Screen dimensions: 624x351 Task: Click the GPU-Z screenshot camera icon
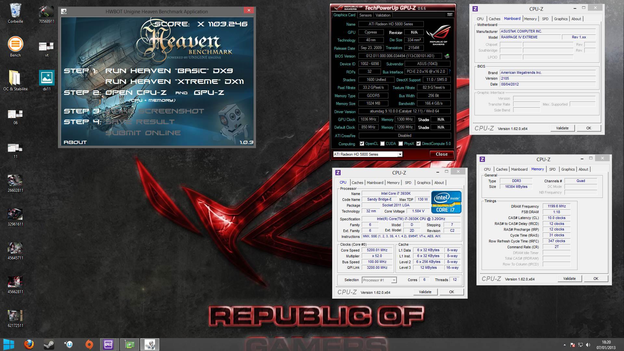click(449, 15)
